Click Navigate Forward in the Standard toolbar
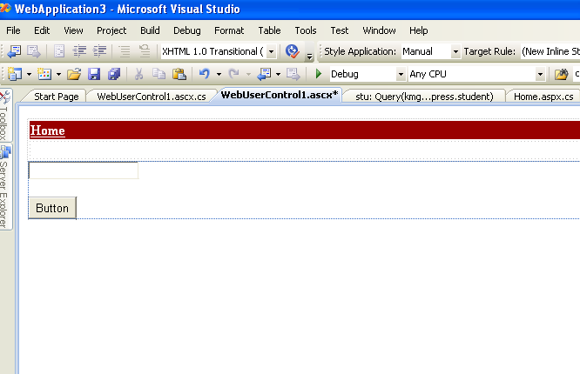This screenshot has height=374, width=580. tap(293, 74)
